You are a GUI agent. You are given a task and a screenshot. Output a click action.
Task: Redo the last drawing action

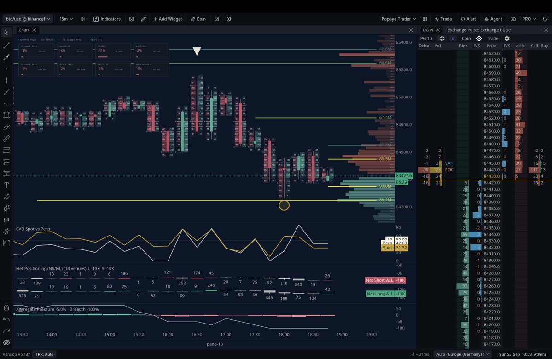coord(6,331)
